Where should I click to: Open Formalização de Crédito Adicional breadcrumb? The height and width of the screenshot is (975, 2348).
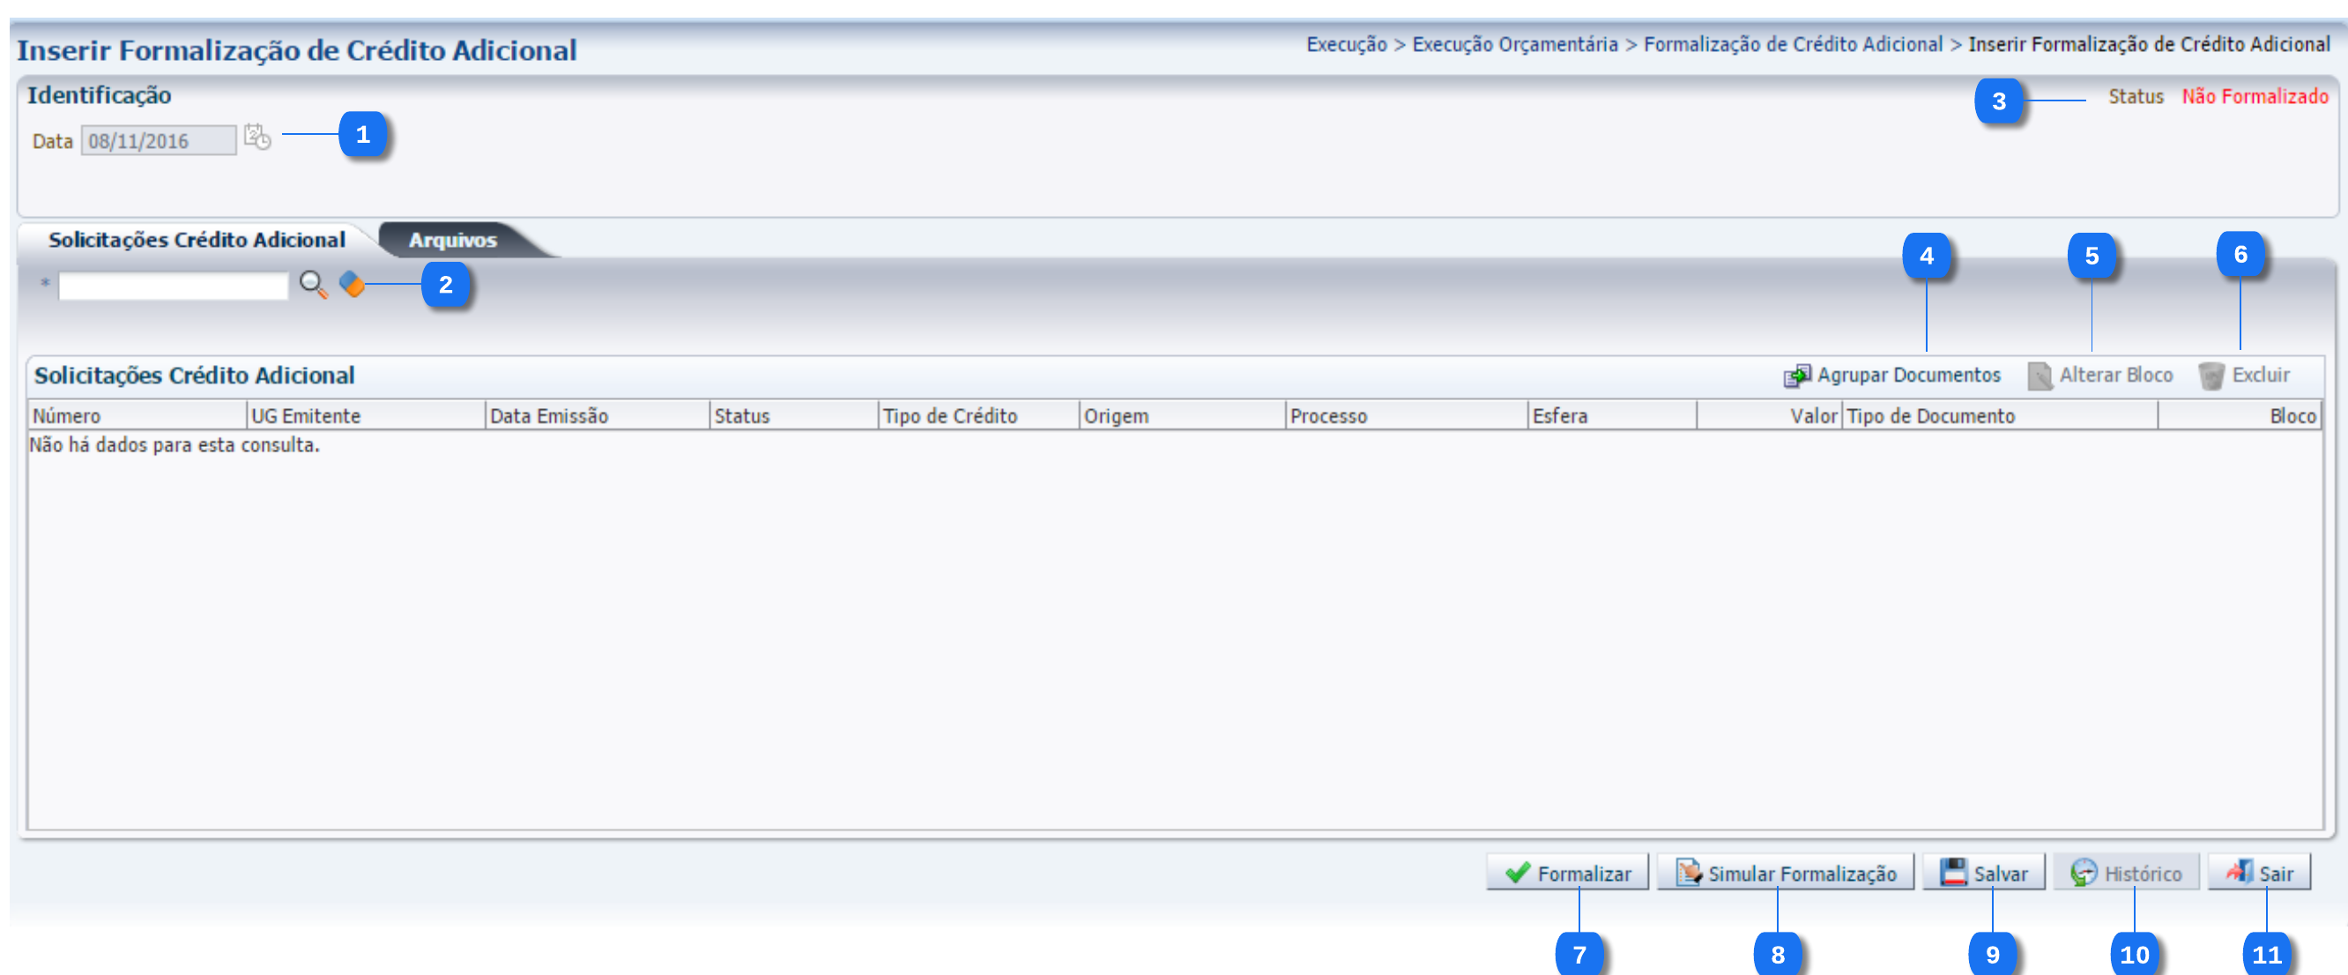coord(1792,45)
